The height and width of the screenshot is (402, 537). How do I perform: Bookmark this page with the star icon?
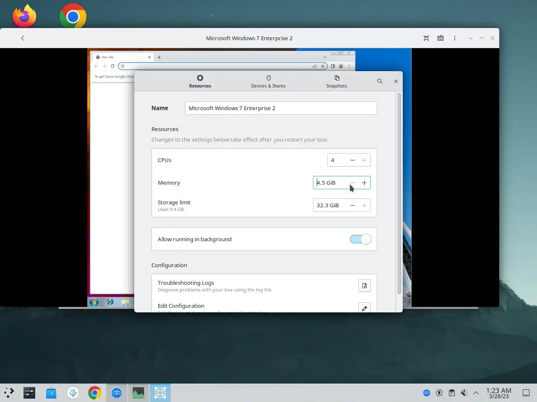(x=323, y=66)
